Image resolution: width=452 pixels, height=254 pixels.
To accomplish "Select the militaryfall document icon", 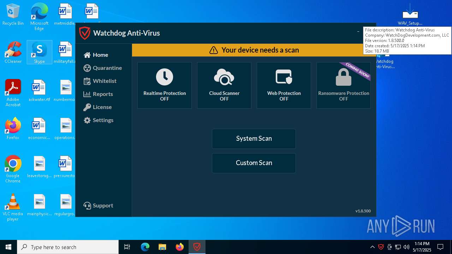I will [65, 53].
